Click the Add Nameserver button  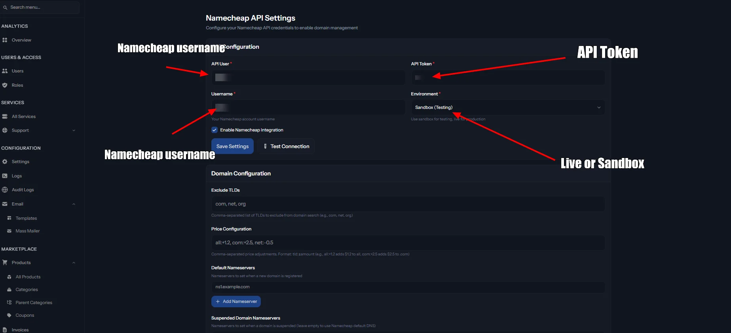236,301
